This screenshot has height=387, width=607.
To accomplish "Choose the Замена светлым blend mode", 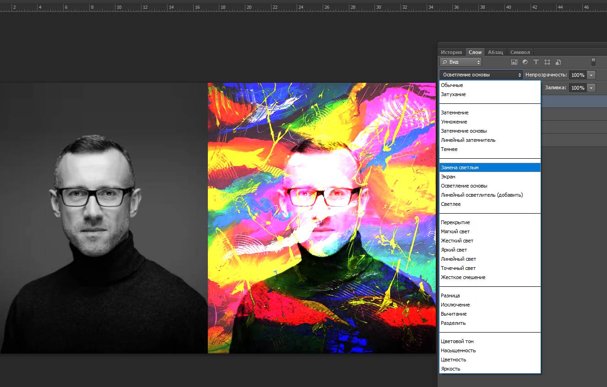I will (460, 167).
